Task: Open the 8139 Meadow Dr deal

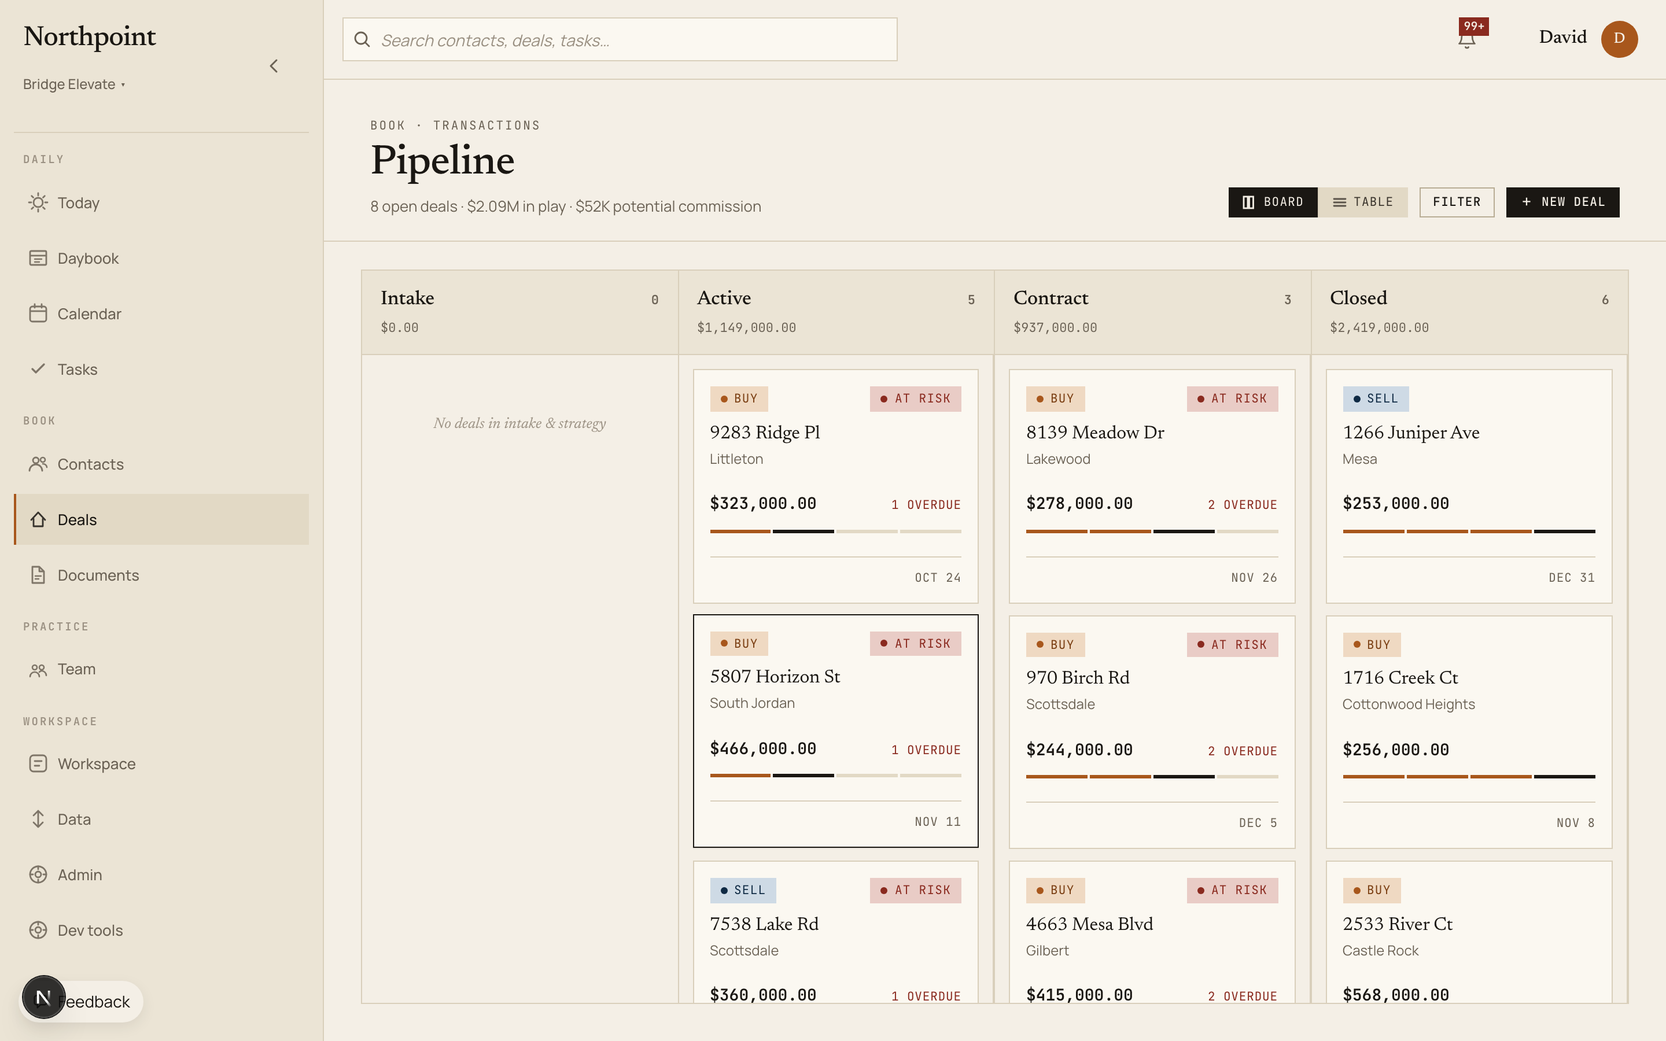Action: point(1152,486)
